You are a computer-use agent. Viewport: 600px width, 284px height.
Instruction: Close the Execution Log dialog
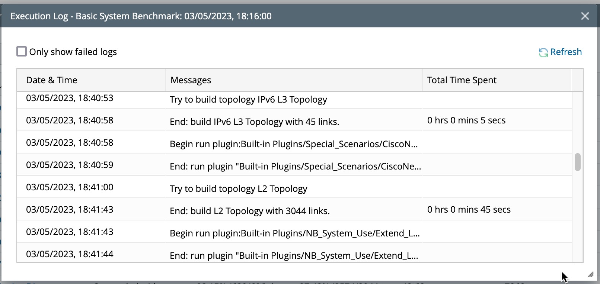point(585,16)
